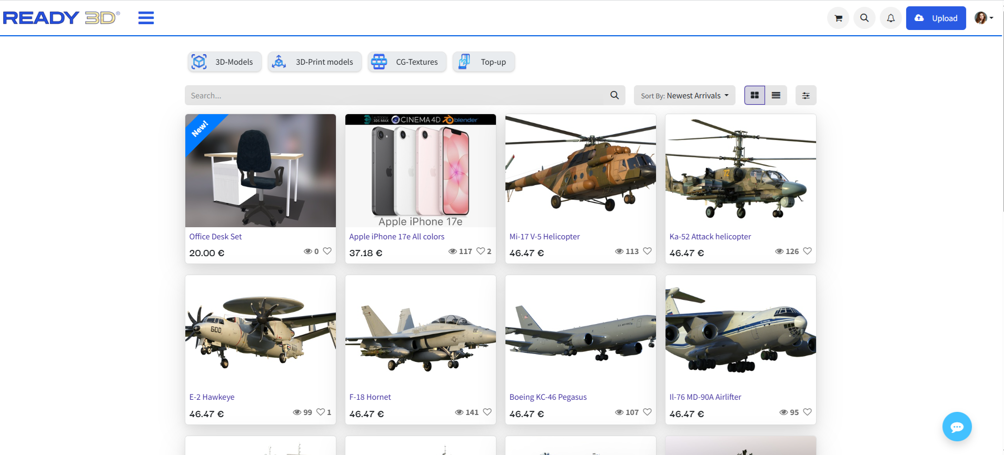The height and width of the screenshot is (455, 1004).
Task: Switch to grid view
Action: coord(754,95)
